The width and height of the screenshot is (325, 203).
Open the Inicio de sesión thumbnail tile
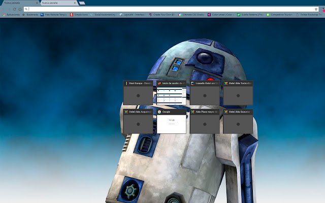point(172,92)
